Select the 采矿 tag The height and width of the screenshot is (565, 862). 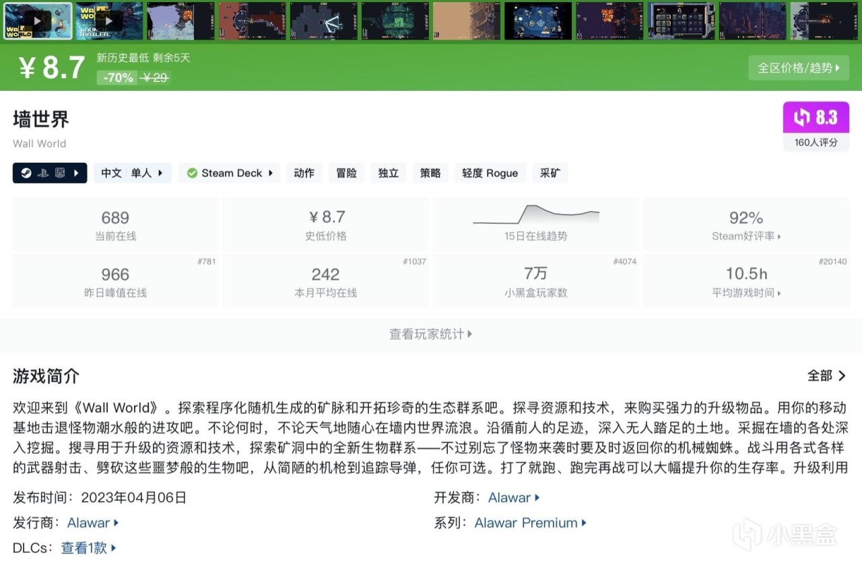[550, 173]
